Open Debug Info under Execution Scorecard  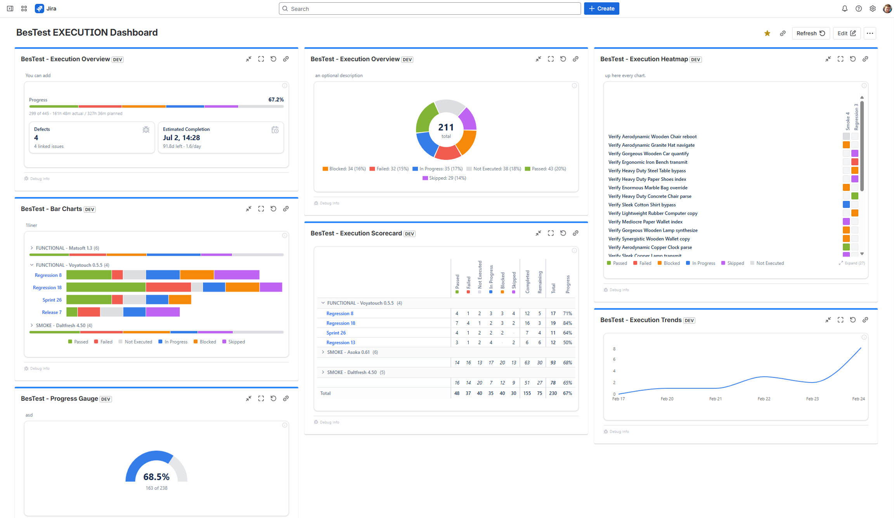point(326,422)
